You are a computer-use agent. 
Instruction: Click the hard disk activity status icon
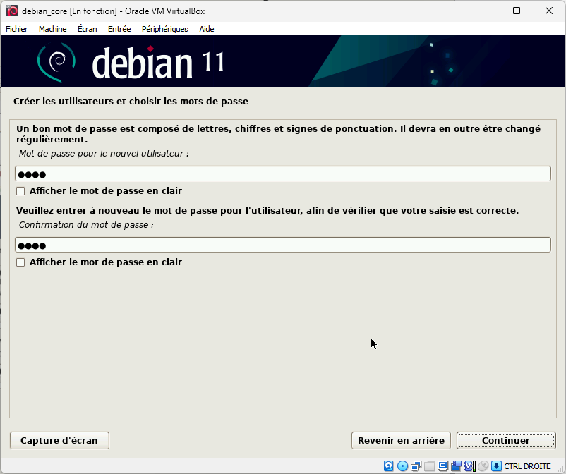(388, 466)
